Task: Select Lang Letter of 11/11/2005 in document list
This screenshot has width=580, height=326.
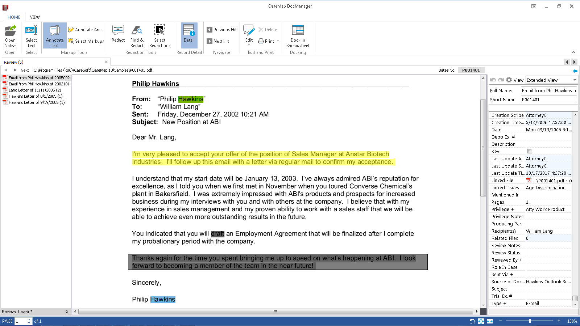Action: point(35,90)
